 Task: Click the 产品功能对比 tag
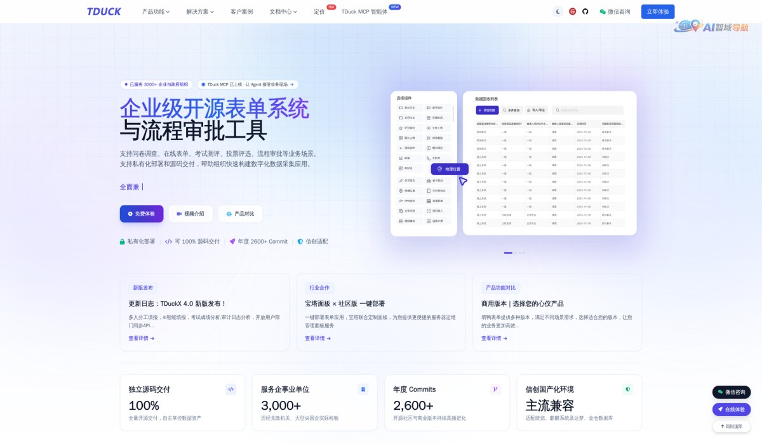501,288
